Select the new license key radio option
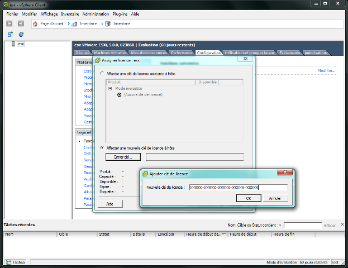 (x=102, y=148)
